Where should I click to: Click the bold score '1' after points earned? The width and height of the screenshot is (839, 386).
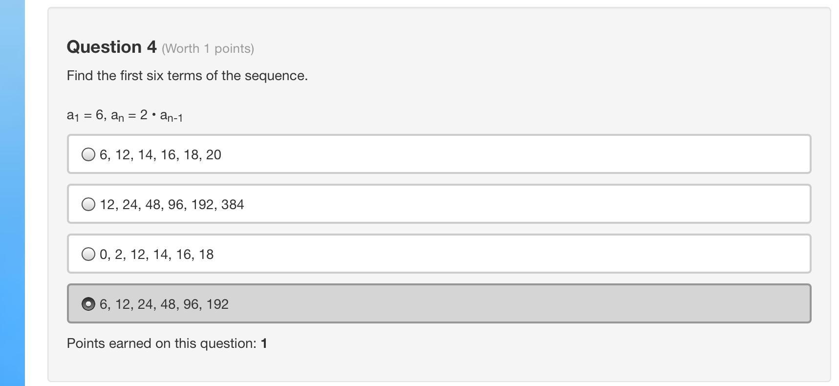pos(264,343)
